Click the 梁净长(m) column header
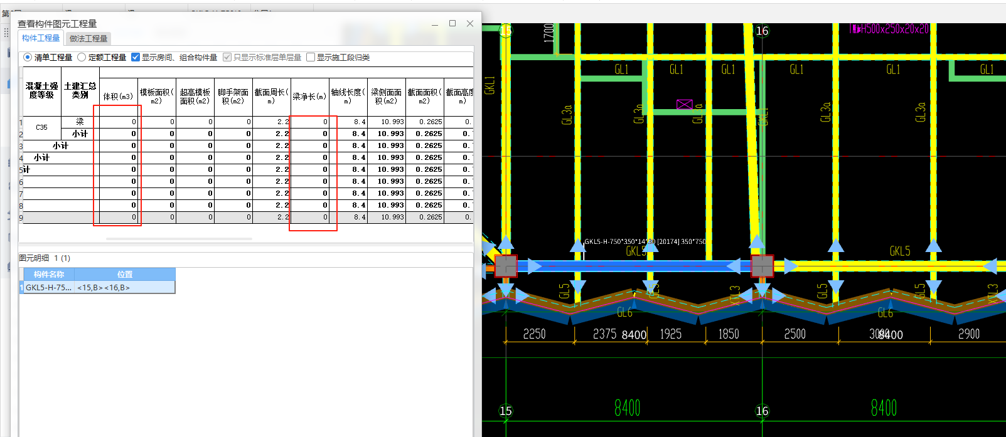1006x437 pixels. [310, 97]
